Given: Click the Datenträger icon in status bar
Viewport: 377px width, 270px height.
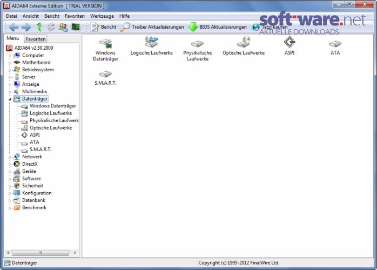Looking at the screenshot, I should pos(8,263).
